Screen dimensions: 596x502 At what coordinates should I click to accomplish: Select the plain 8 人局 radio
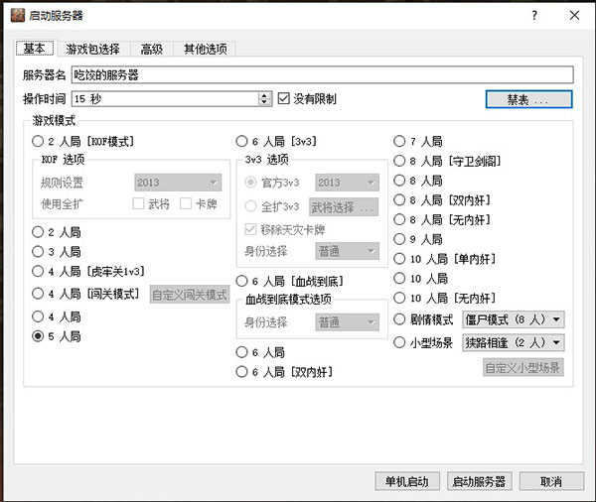(x=418, y=181)
